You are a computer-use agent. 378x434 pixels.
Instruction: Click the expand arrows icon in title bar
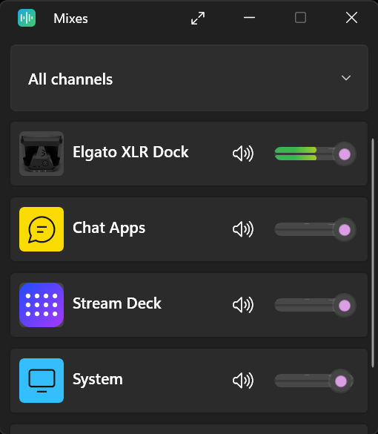point(198,18)
